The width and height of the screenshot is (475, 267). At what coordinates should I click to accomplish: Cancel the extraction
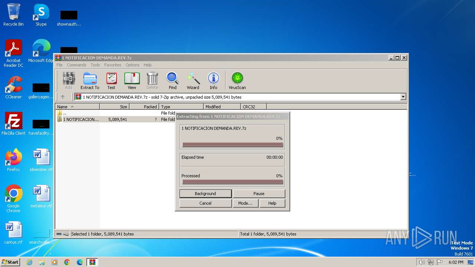pyautogui.click(x=205, y=203)
